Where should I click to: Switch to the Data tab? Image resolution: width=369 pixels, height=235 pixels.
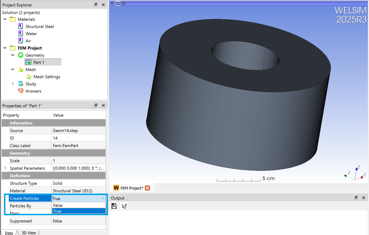pos(9,233)
